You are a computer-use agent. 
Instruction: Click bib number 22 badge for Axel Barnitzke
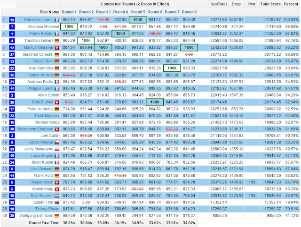[12, 68]
